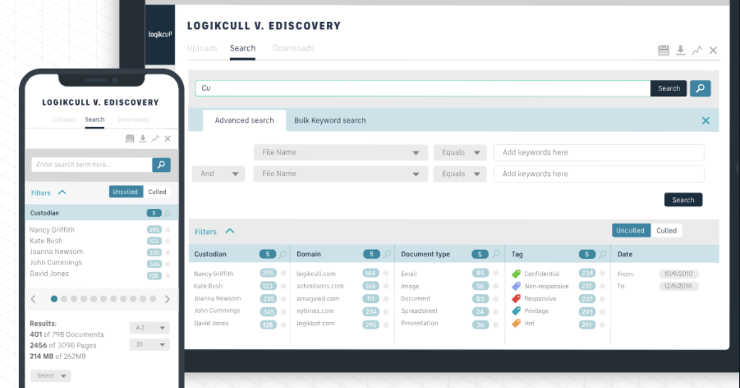
Task: Open the Select dropdown on the phone
Action: [51, 376]
